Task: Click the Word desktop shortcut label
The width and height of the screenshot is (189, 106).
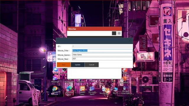Action: 92,81
